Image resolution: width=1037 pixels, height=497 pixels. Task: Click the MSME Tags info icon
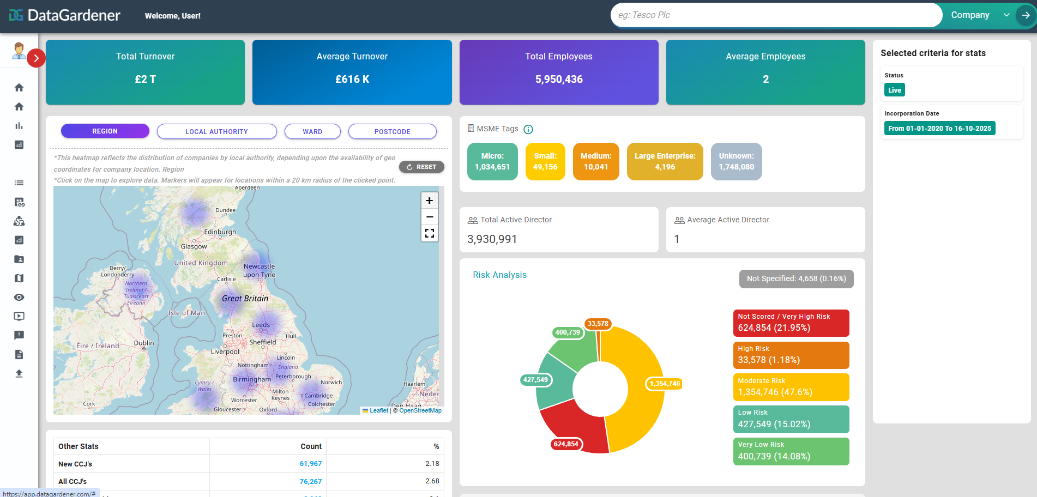pos(528,130)
